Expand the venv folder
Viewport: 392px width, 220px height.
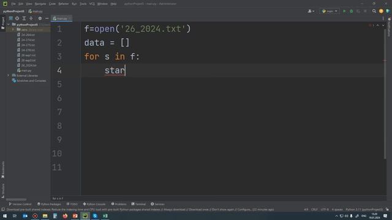click(x=13, y=30)
